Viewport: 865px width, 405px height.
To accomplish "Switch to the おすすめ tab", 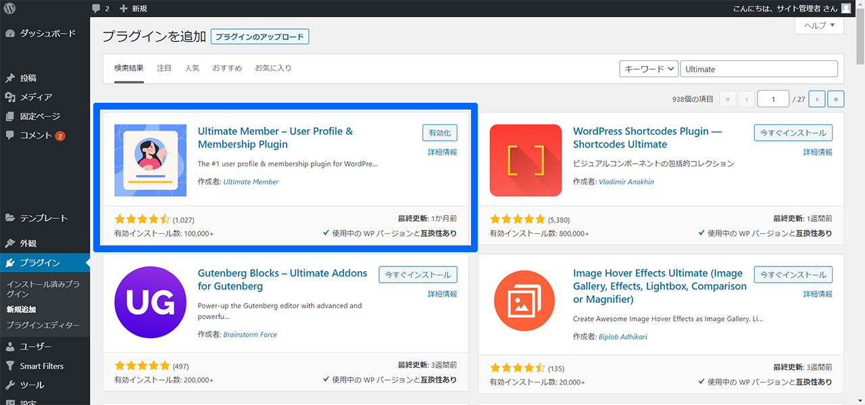I will [x=227, y=68].
